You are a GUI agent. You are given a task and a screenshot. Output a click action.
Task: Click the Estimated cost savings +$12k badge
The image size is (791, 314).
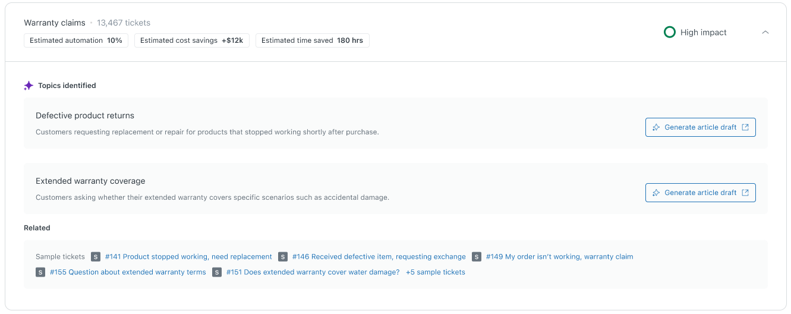click(x=191, y=40)
